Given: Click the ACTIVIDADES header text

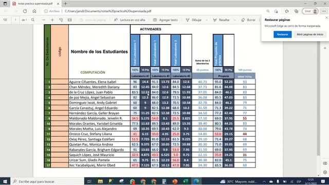Looking at the screenshot, I should [x=151, y=29].
